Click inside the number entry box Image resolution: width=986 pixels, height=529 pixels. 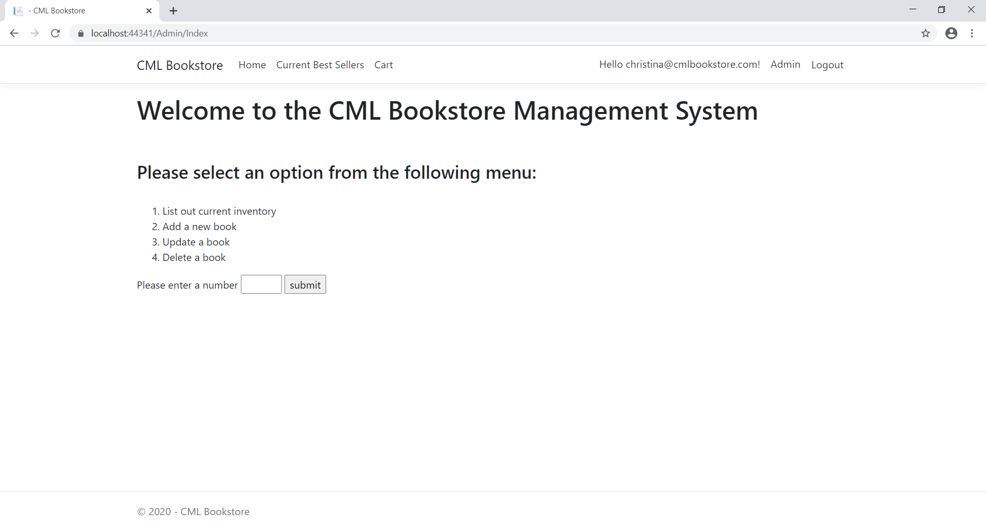[261, 284]
